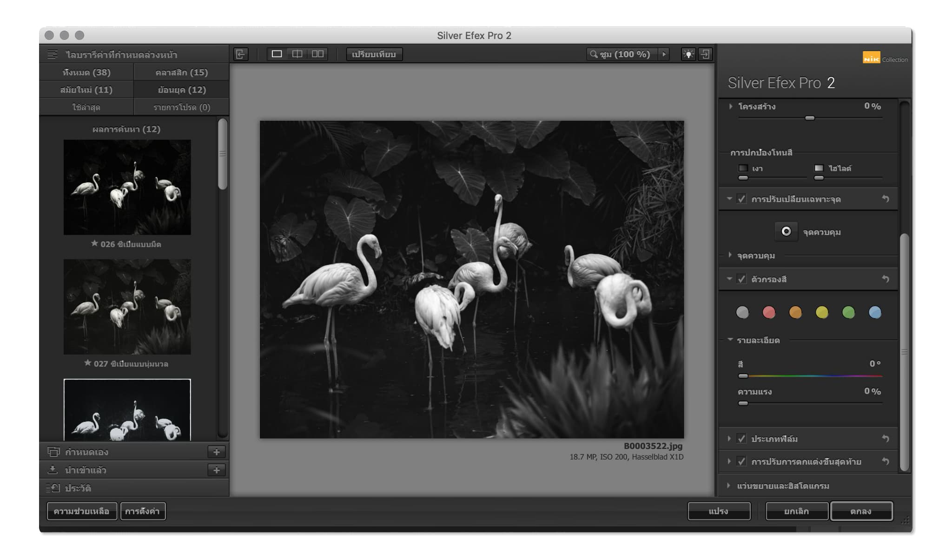Select สมัยใหม่ (11) preset tab
Image resolution: width=952 pixels, height=557 pixels.
(x=86, y=90)
